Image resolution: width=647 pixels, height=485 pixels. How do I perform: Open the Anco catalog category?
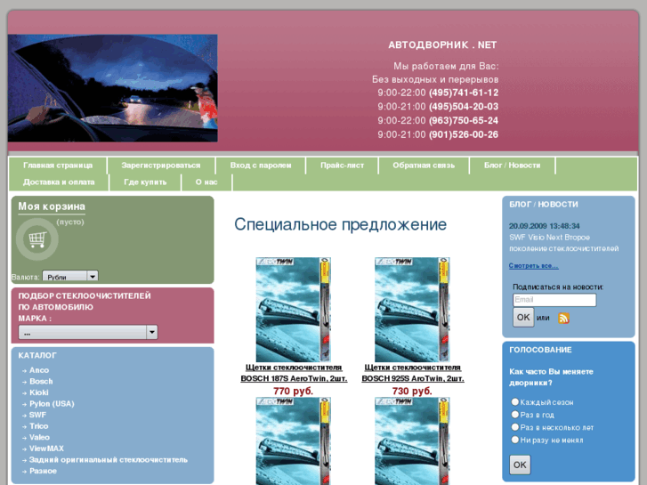(39, 370)
